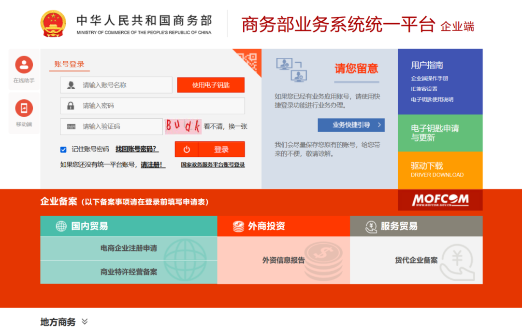Switch to QR code login corner icon
This screenshot has width=522, height=329.
click(250, 60)
